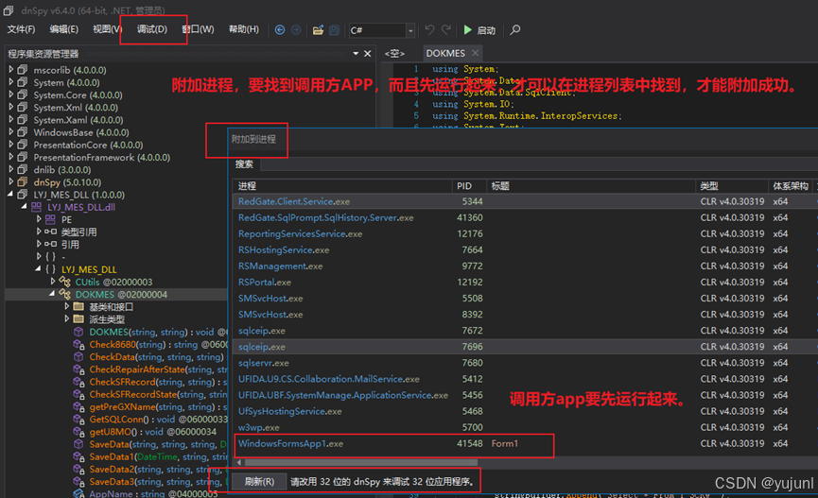
Task: Select the ReportingServicesService.exe process
Action: [x=525, y=233]
